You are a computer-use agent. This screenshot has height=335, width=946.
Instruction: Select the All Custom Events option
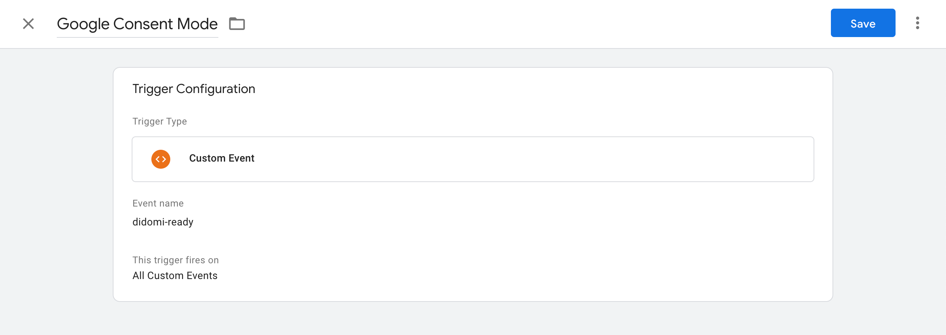175,275
